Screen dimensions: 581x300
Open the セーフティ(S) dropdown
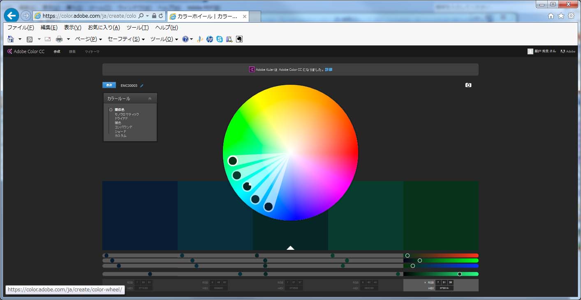[x=126, y=39]
